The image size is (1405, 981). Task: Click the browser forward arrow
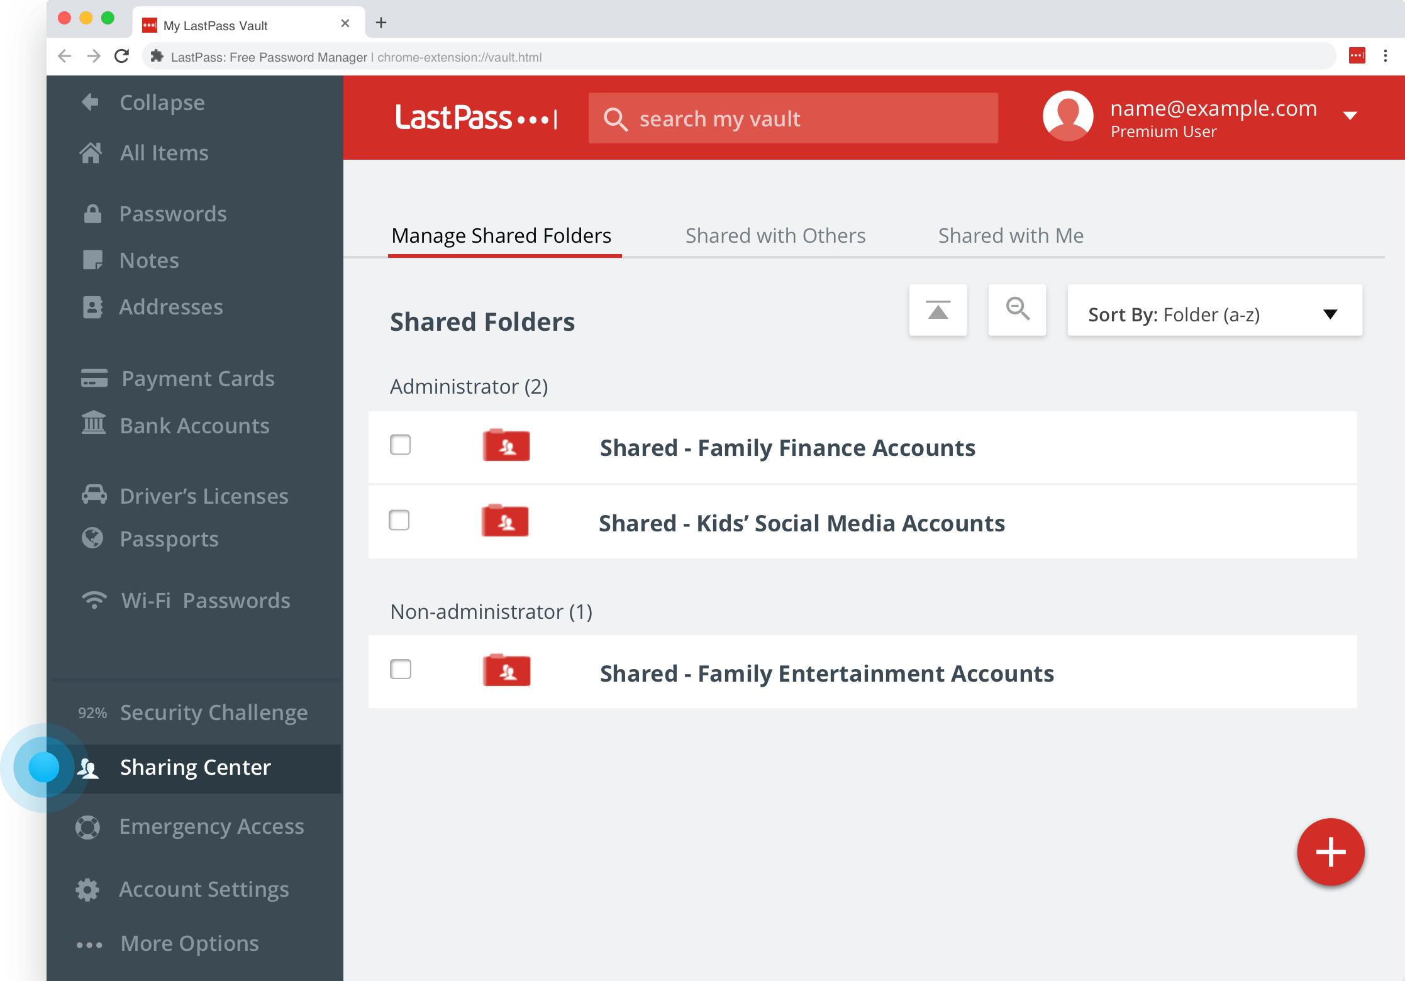click(94, 57)
